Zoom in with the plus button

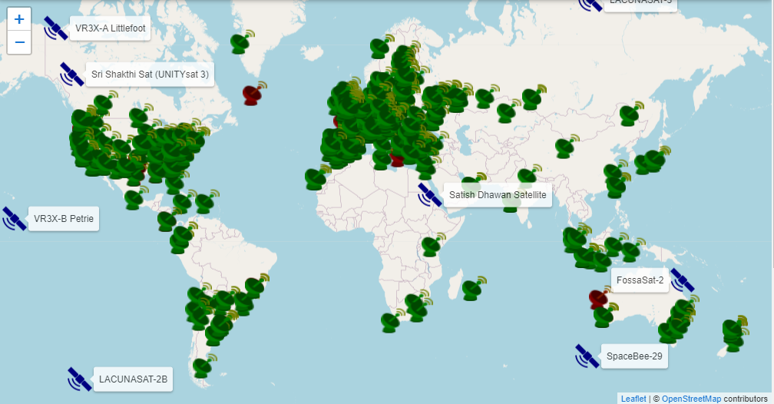(x=19, y=19)
